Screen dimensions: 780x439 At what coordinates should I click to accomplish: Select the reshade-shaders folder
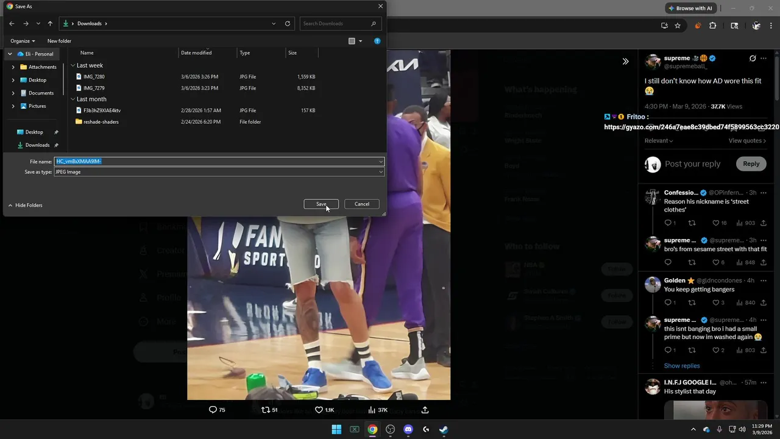pos(101,122)
